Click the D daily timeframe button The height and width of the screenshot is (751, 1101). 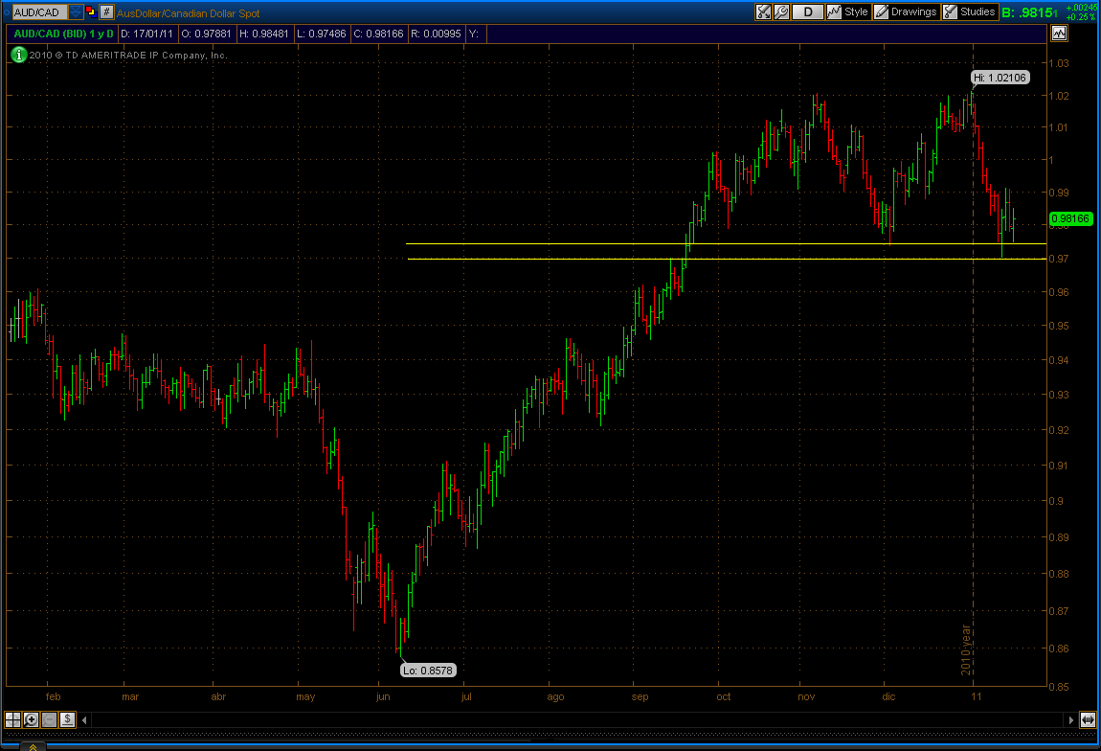807,11
